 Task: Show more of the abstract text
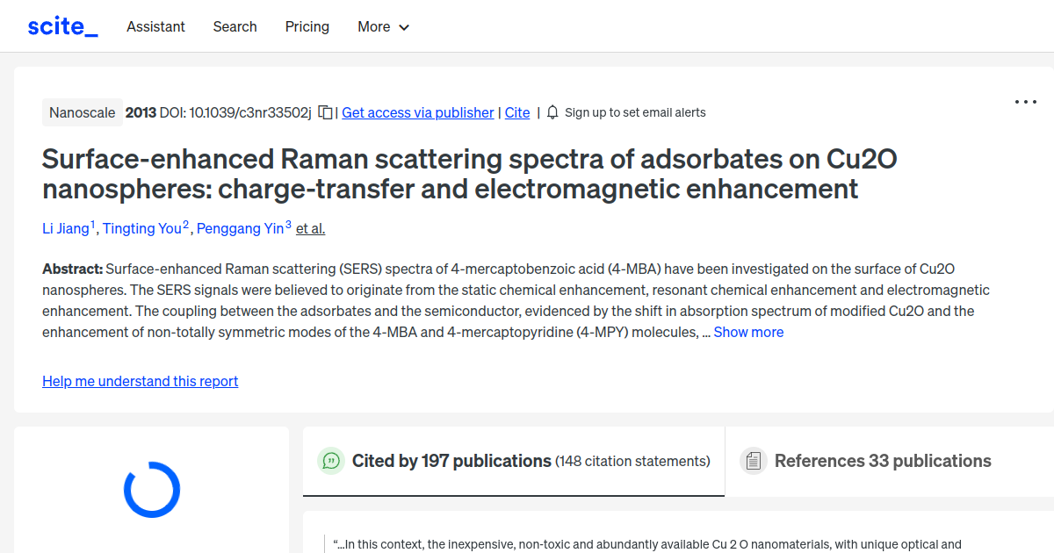(748, 332)
